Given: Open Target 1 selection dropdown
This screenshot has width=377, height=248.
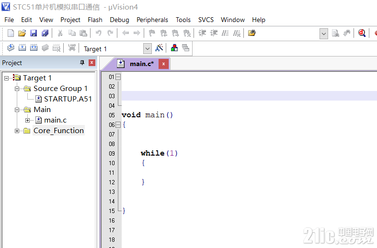Looking at the screenshot, I should click(x=148, y=49).
